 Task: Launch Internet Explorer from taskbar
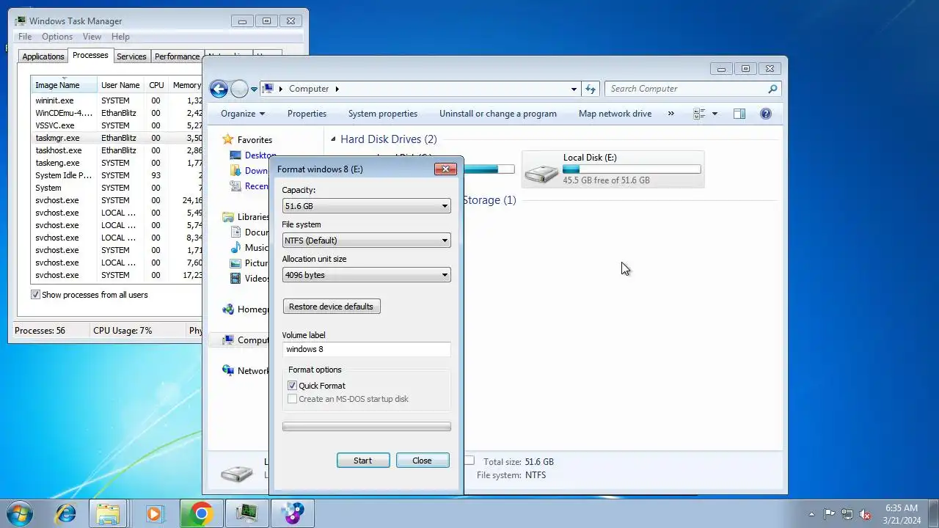pyautogui.click(x=66, y=513)
